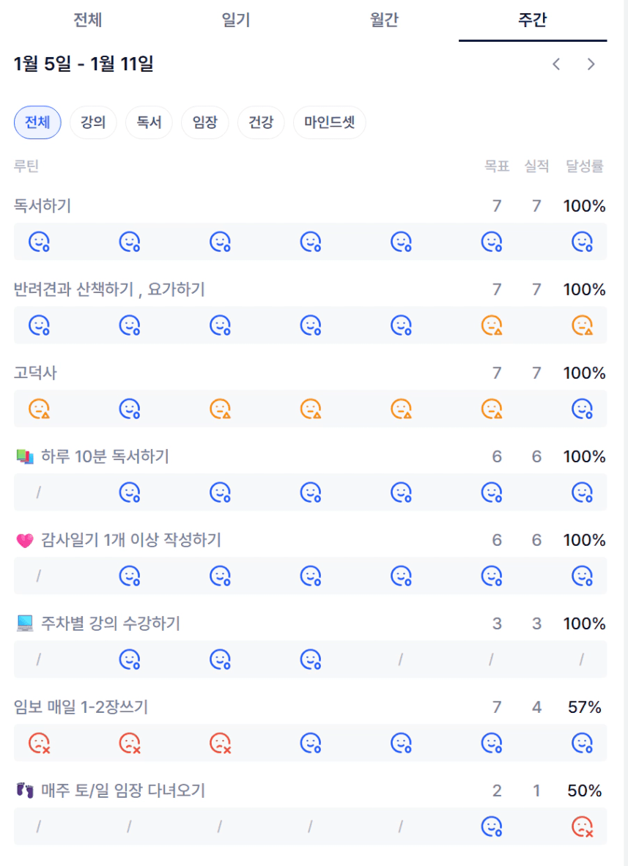628x866 pixels.
Task: Click last orange face in 반려견과 산책하기 row
Action: 582,325
